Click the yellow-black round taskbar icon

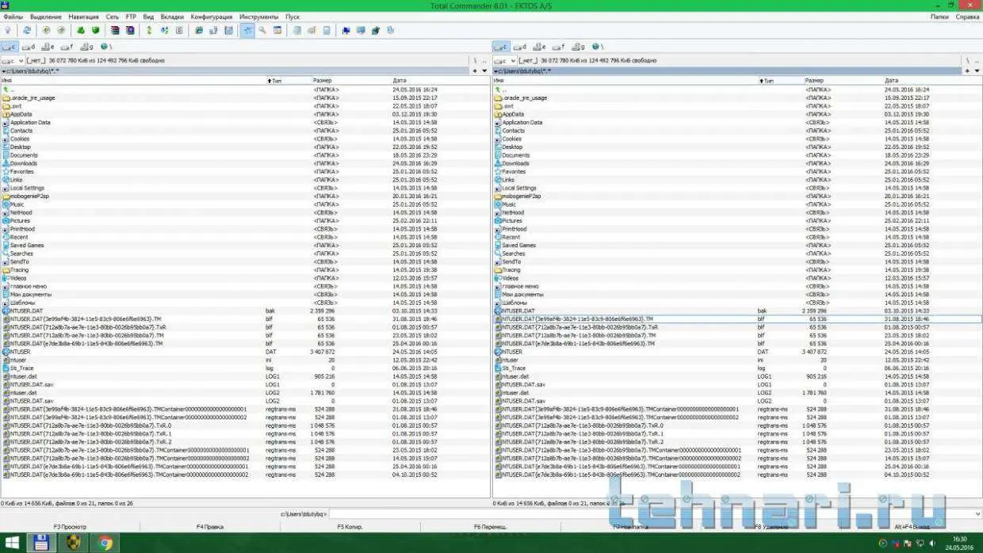[x=73, y=543]
